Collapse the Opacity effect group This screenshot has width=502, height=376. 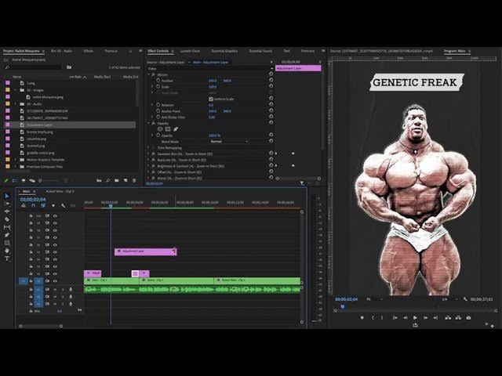[148, 123]
